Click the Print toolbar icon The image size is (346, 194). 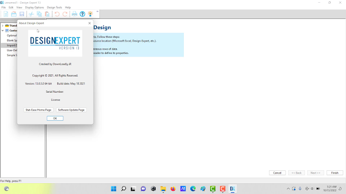75,14
